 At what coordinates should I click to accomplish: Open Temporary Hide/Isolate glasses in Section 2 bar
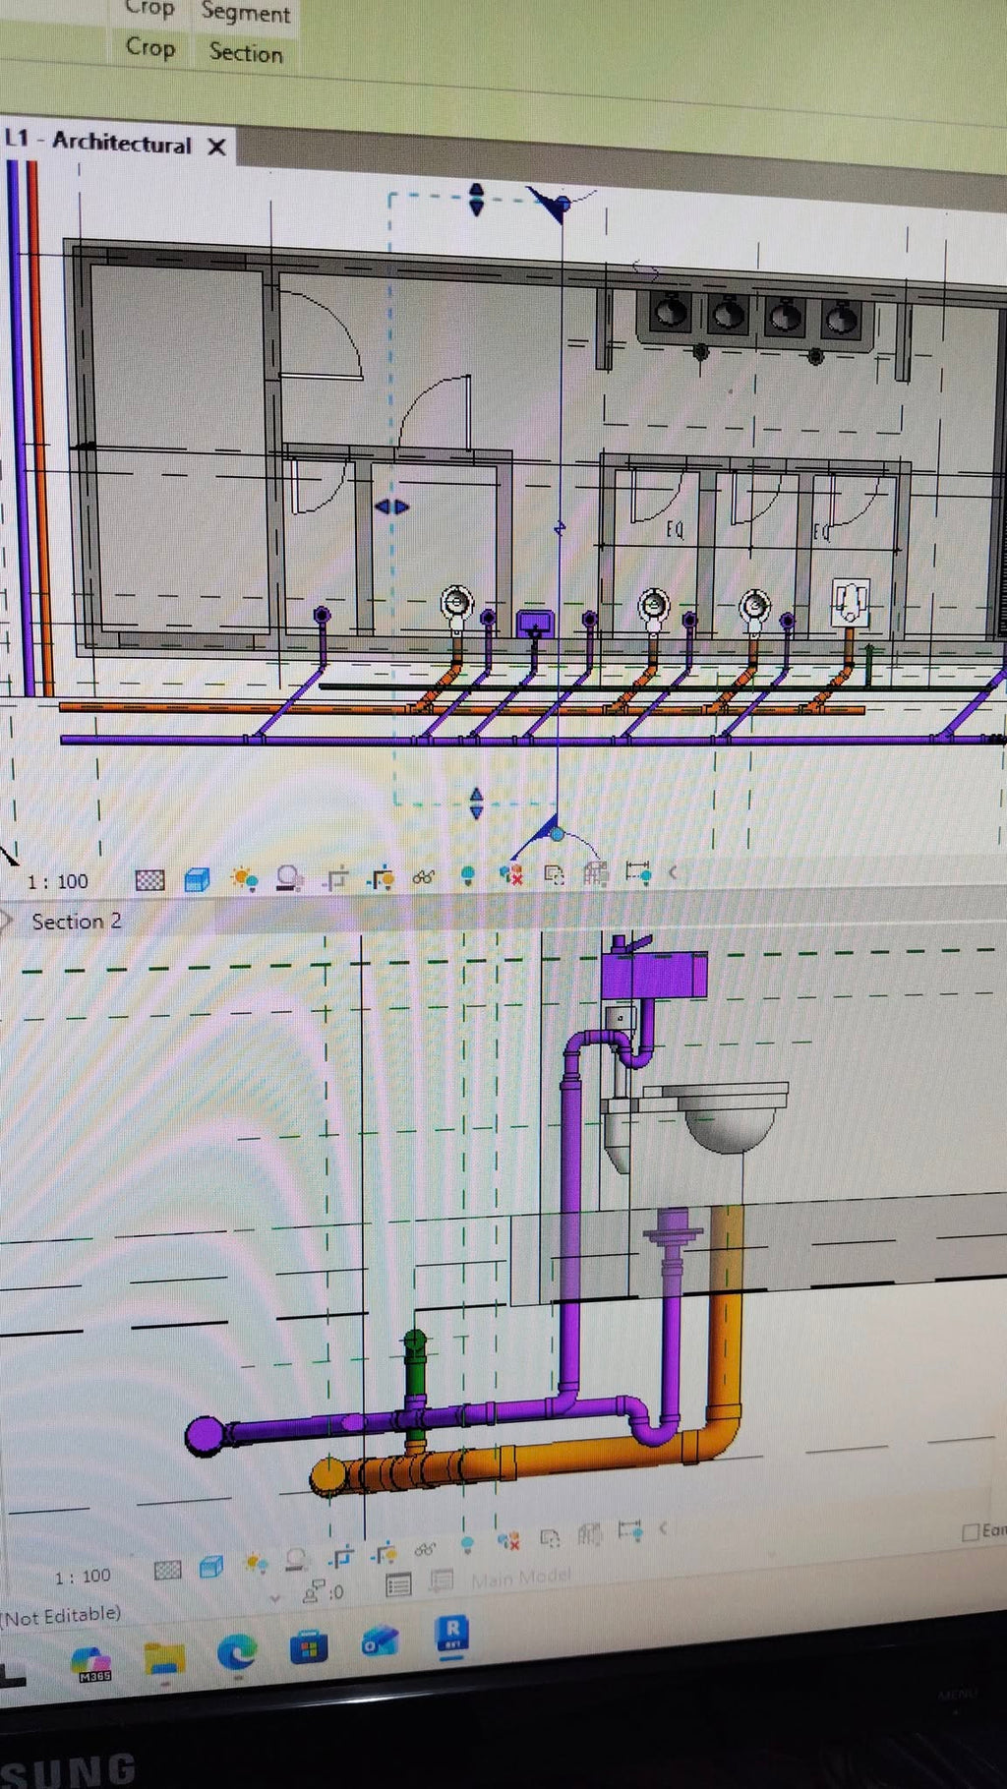tap(425, 1550)
